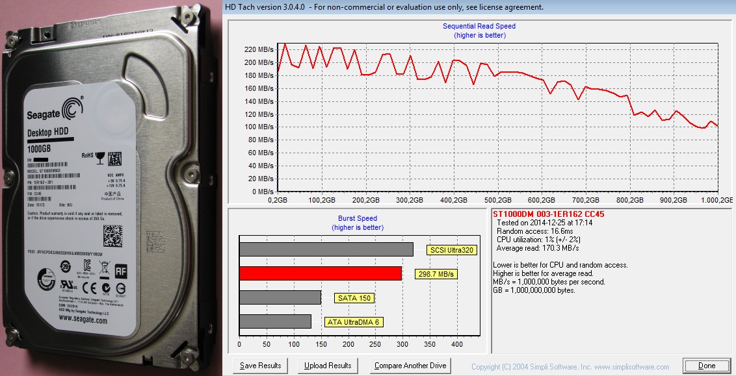The height and width of the screenshot is (376, 736).
Task: Open Compare Another Drive
Action: pos(410,366)
